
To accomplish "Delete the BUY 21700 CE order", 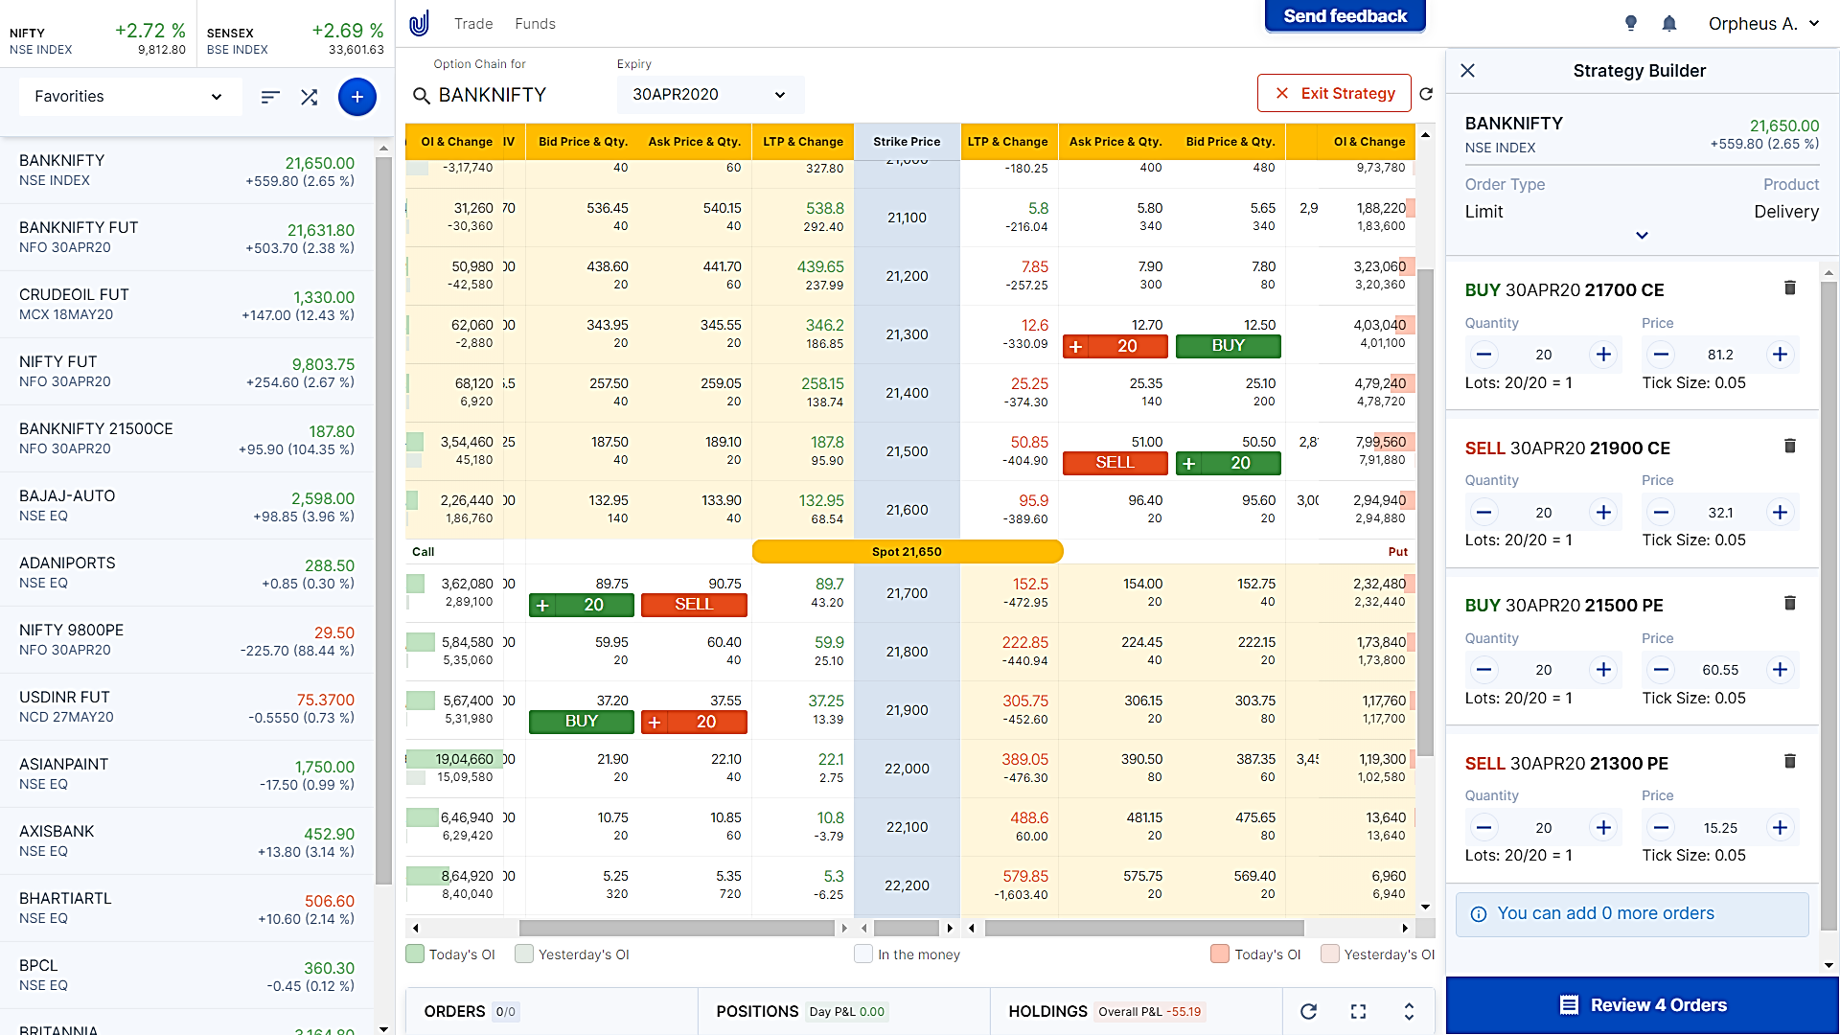I will pos(1789,288).
